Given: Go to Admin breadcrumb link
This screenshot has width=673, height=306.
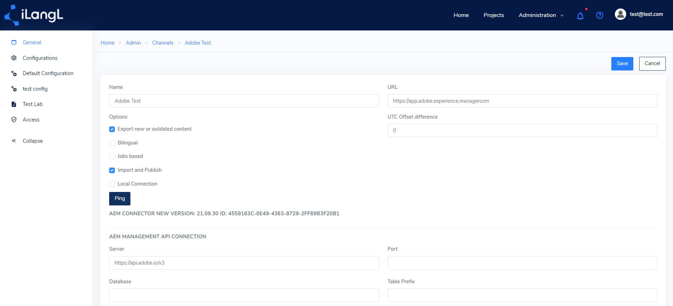Looking at the screenshot, I should 133,43.
